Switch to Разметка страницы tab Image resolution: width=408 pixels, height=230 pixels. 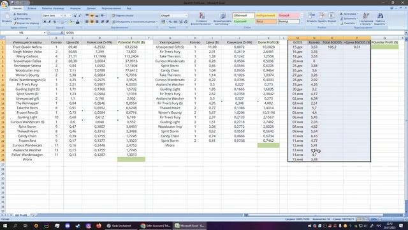coord(53,8)
